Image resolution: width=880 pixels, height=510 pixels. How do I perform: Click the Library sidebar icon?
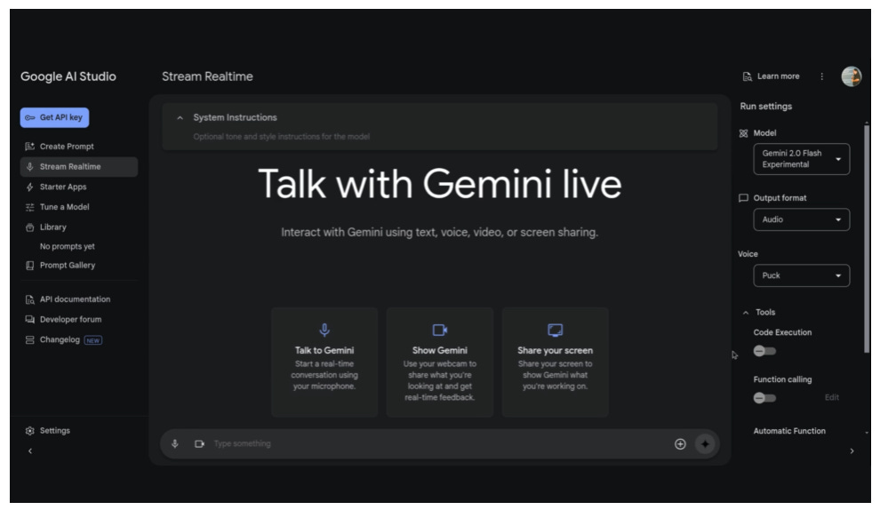point(29,227)
